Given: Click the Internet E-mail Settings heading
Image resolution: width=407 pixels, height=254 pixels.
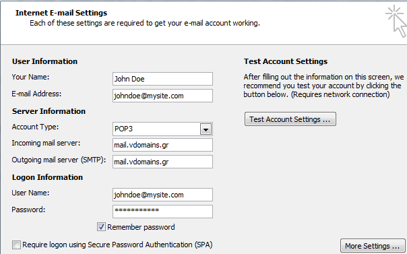Looking at the screenshot, I should pyautogui.click(x=61, y=13).
